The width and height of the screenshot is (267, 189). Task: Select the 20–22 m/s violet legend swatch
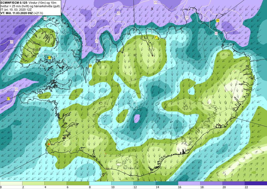click(x=234, y=183)
